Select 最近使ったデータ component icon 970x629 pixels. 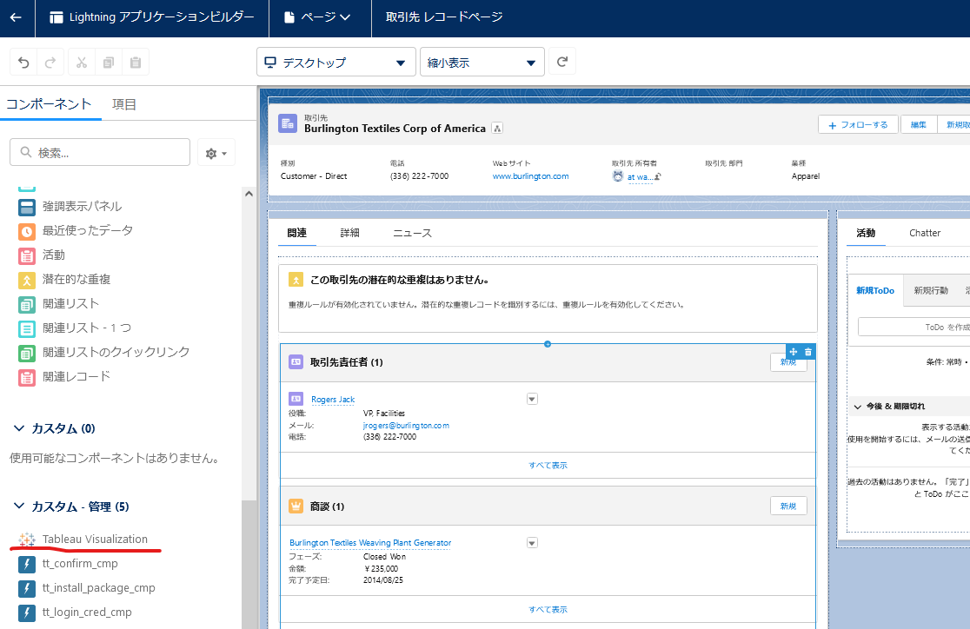pos(27,231)
